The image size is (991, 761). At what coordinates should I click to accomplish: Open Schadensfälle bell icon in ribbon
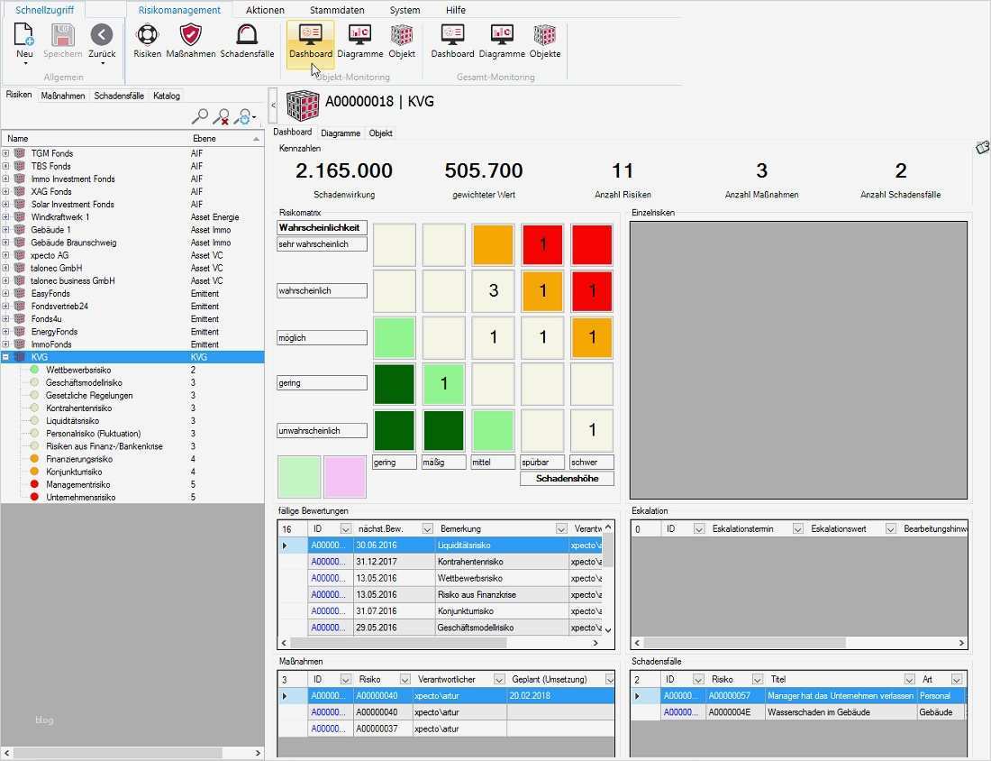[x=247, y=35]
